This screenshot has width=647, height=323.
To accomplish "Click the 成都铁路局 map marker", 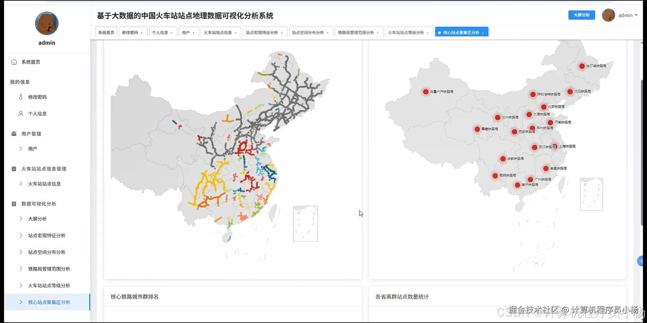I will [x=503, y=158].
